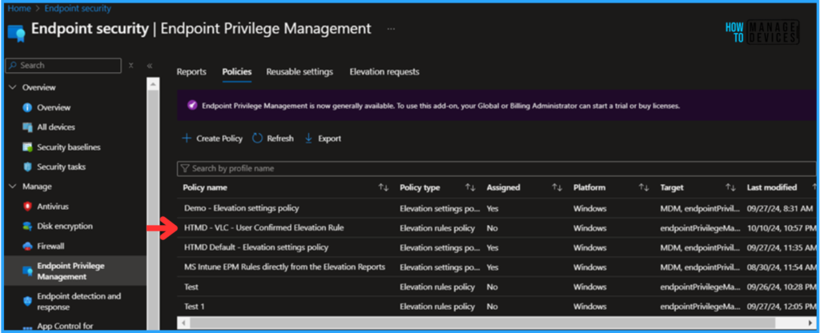
Task: Open Demo - Elevation settings policy
Action: point(242,208)
